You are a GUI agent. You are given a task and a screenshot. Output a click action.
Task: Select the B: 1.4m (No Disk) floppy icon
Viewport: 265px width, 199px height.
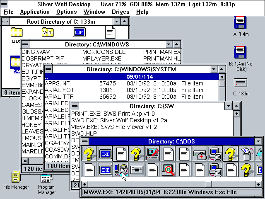click(x=240, y=52)
